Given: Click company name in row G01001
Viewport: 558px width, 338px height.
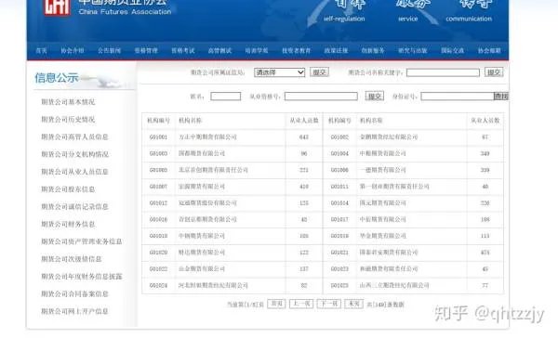Looking at the screenshot, I should [x=207, y=137].
